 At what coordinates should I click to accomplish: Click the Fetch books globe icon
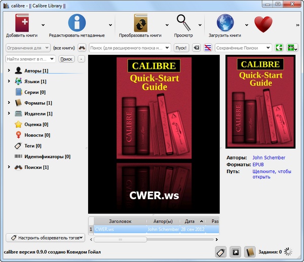click(x=224, y=23)
